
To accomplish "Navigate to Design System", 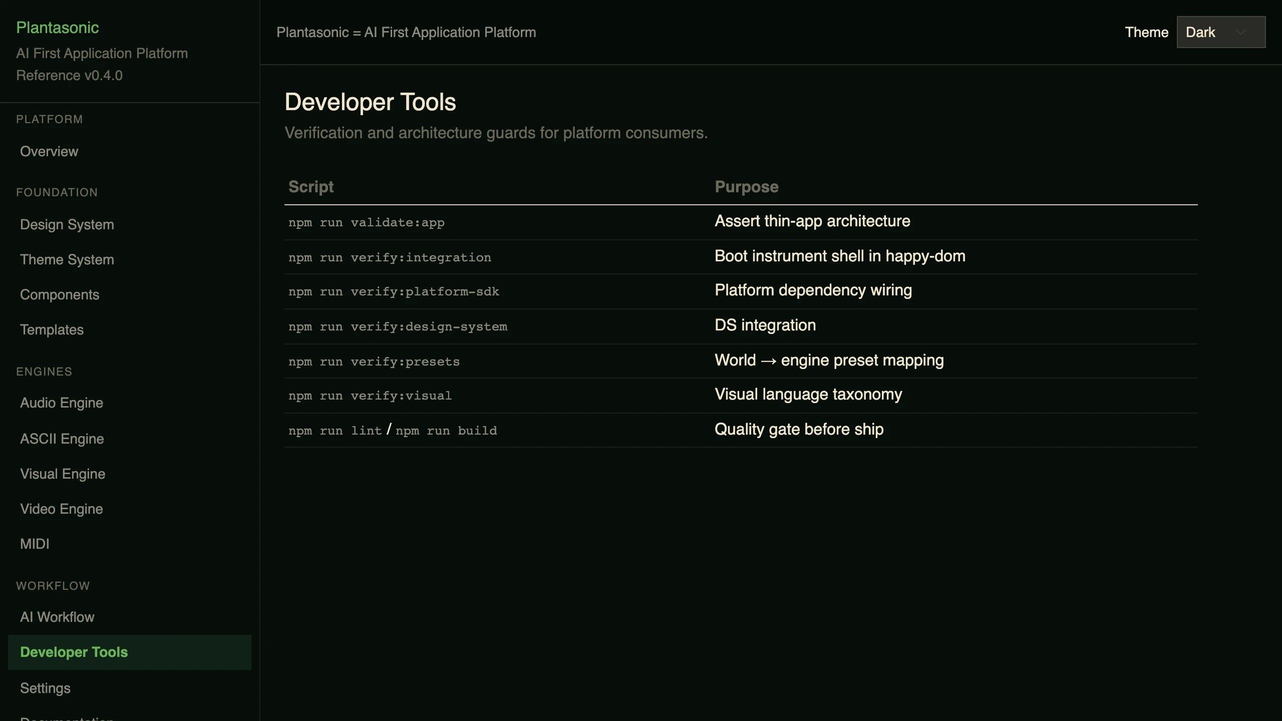I will point(130,224).
